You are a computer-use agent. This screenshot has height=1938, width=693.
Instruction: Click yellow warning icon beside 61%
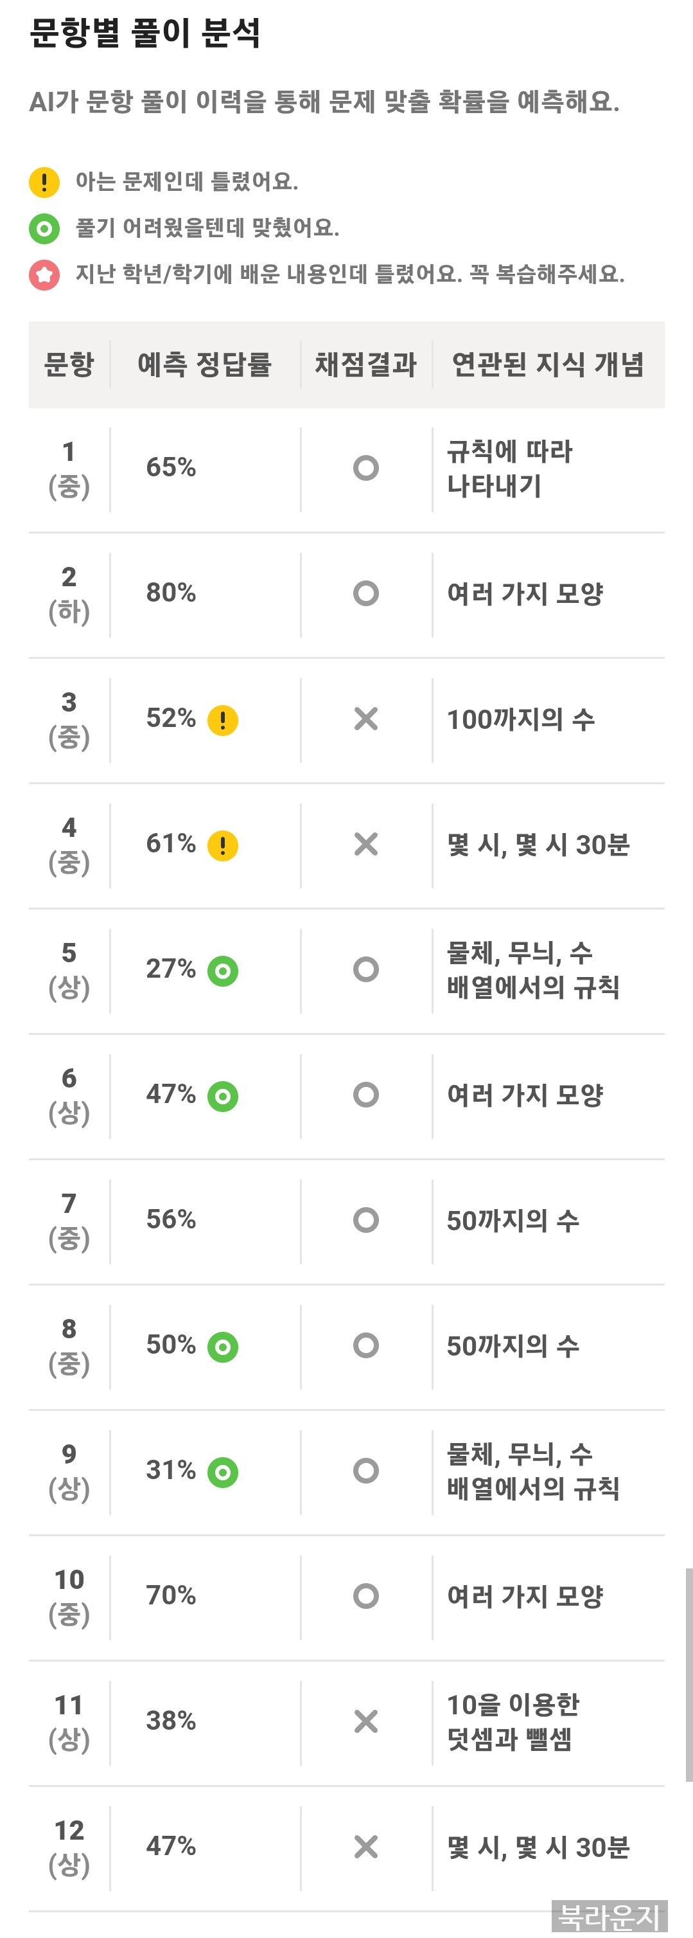pos(222,846)
